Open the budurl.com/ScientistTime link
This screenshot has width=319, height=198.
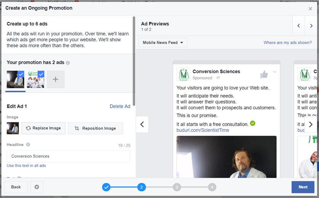point(203,130)
